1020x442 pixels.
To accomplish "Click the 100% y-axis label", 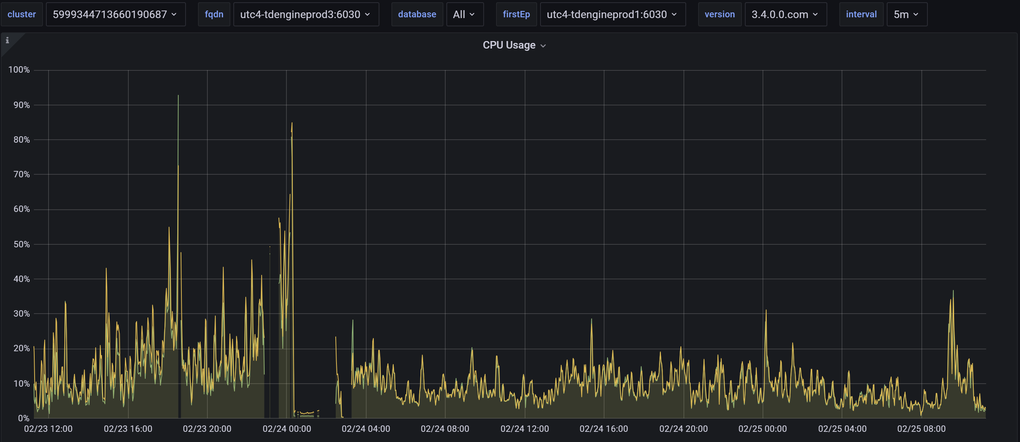I will 19,70.
